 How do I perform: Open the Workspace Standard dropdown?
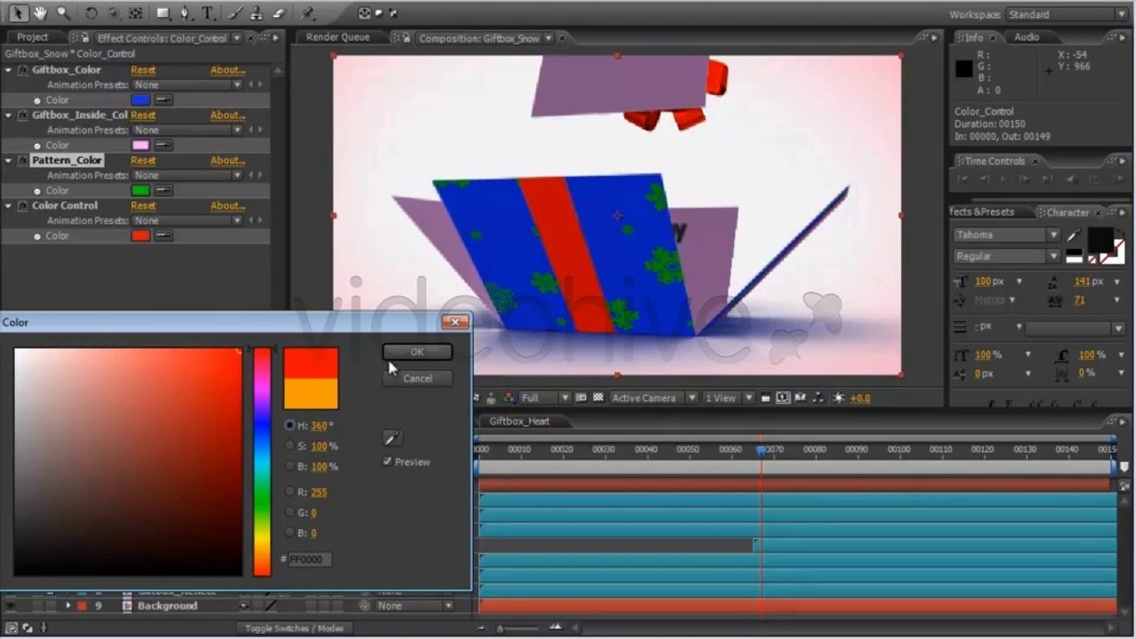tap(1067, 14)
